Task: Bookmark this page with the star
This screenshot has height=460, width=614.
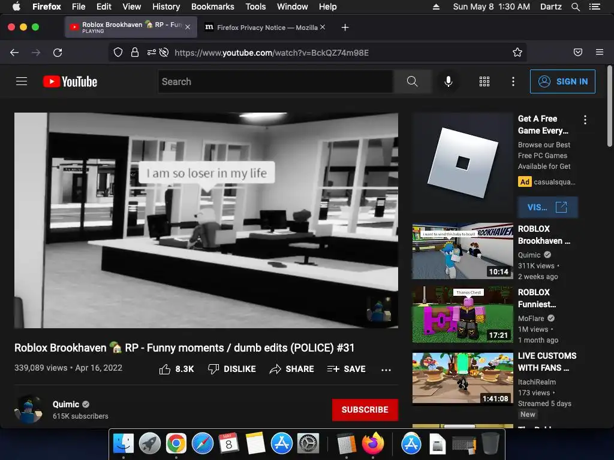Action: pos(517,53)
